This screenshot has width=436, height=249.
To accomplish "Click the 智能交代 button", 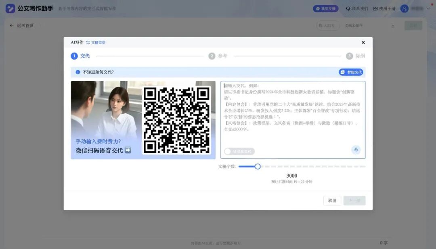I will point(351,72).
